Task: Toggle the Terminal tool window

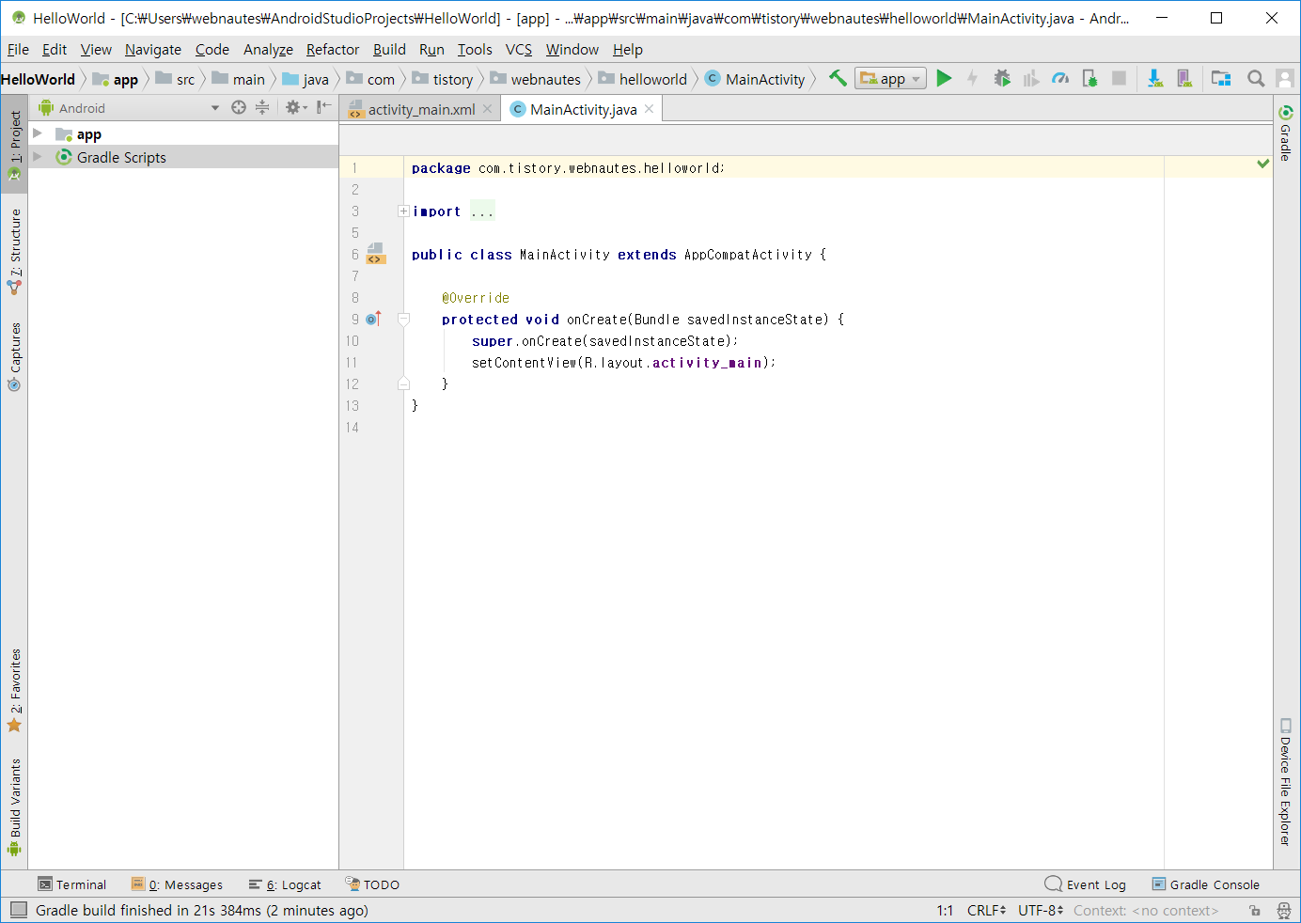Action: (72, 884)
